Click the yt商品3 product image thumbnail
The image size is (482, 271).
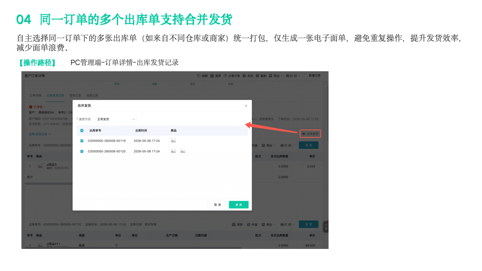(40, 166)
